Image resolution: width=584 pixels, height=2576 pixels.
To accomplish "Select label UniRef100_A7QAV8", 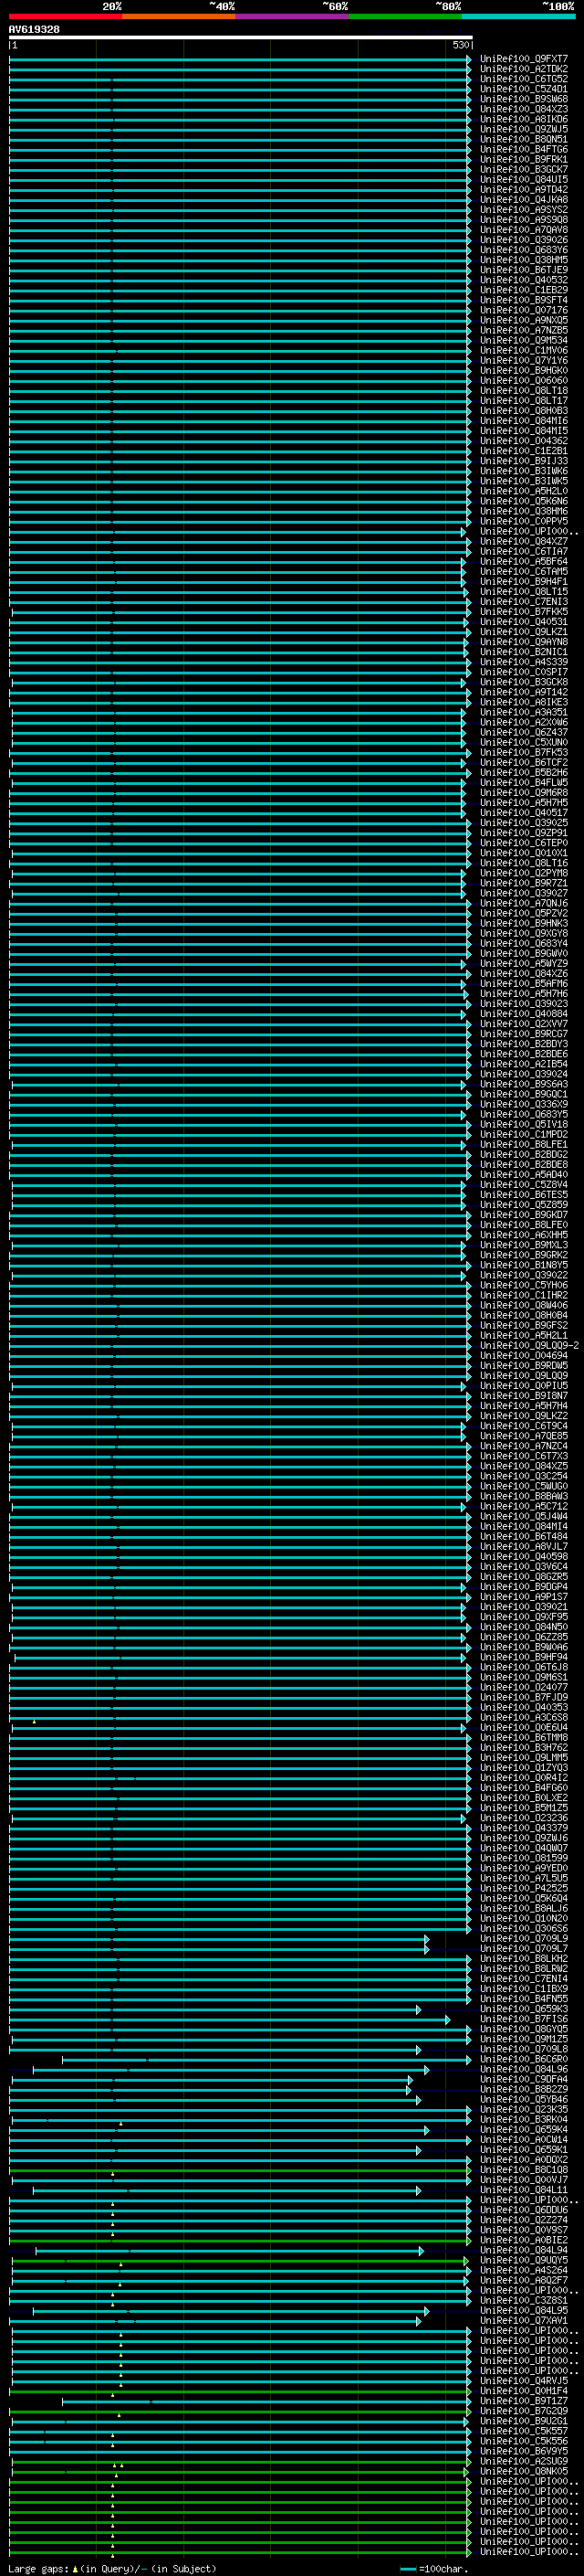I will point(524,230).
